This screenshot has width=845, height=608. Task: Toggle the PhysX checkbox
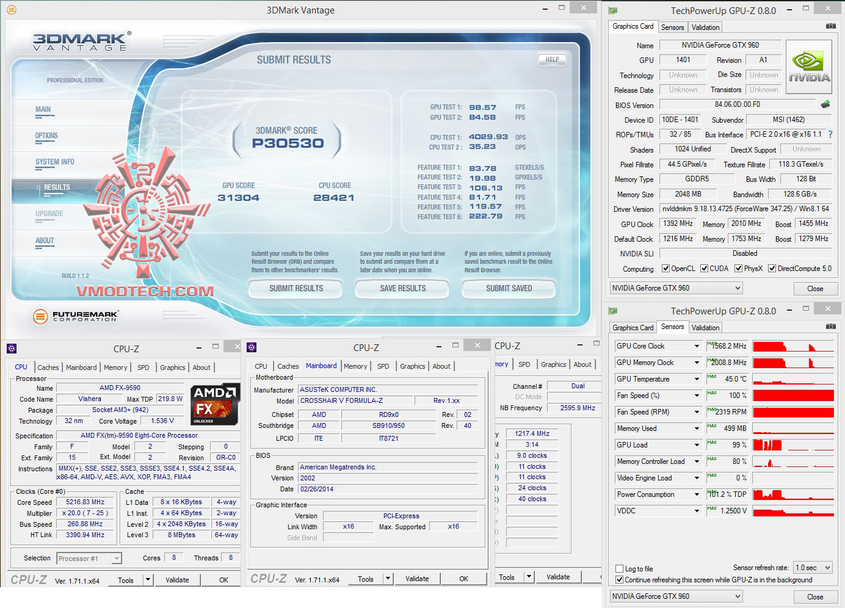pos(738,269)
